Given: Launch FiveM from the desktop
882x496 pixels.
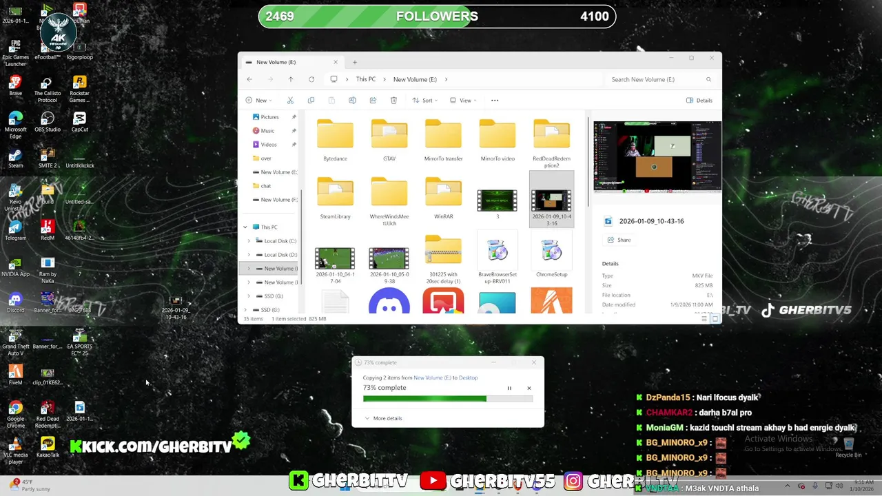Looking at the screenshot, I should coord(15,376).
